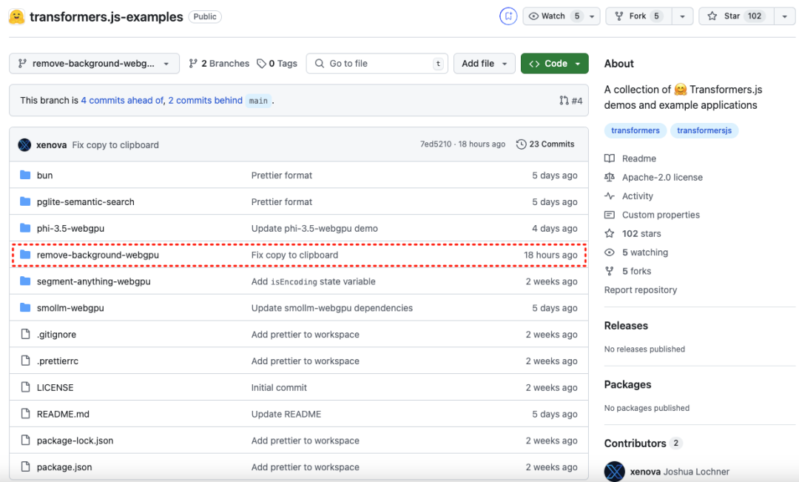Click the .gitignore file icon
The width and height of the screenshot is (799, 482).
(25, 334)
